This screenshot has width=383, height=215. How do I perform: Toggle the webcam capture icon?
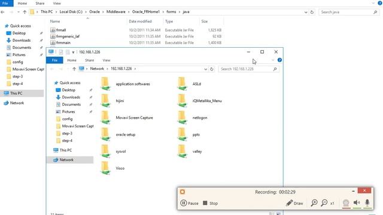346,203
